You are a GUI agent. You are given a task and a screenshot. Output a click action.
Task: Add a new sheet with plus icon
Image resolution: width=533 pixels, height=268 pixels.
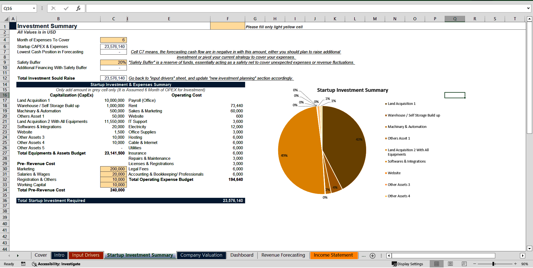(373, 256)
